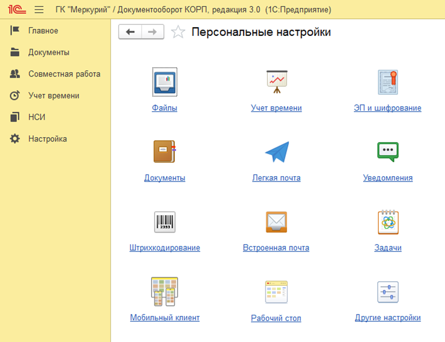This screenshot has width=445, height=342.
Task: Open the Настройка section
Action: click(x=48, y=139)
